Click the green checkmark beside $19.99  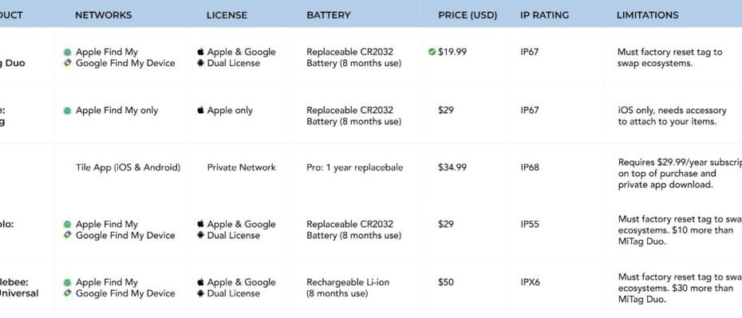[x=432, y=52]
